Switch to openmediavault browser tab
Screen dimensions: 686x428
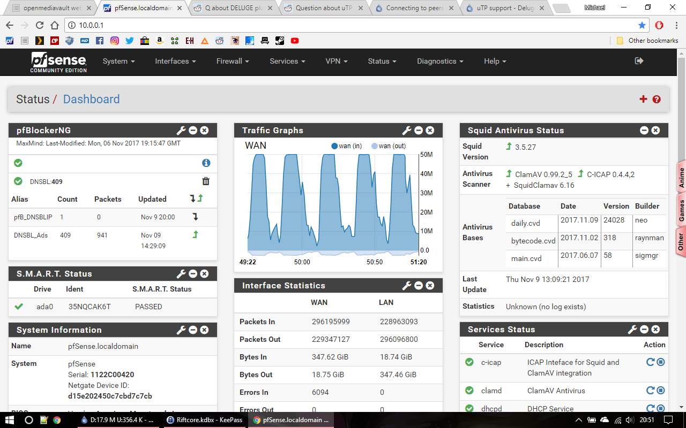(x=51, y=8)
